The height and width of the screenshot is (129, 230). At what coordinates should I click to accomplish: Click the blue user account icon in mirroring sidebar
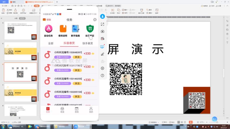103,16
